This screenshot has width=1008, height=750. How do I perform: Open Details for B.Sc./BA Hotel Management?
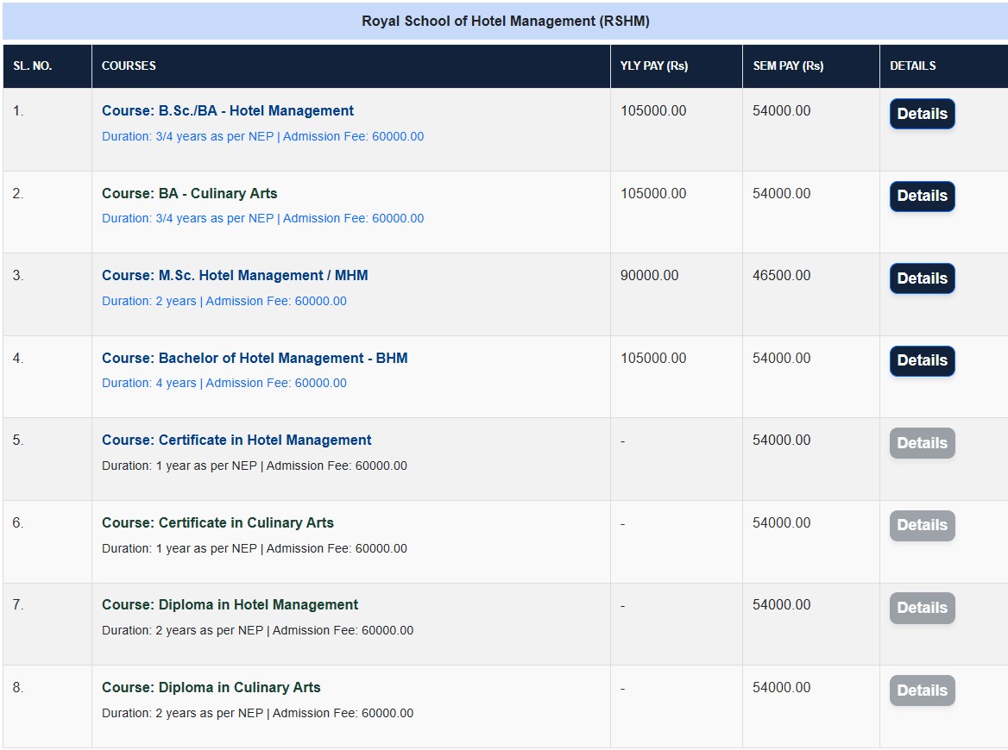(x=922, y=114)
